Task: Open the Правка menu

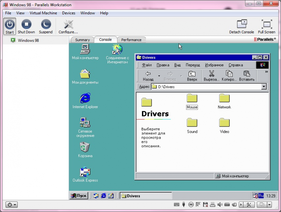Action: tap(163, 65)
